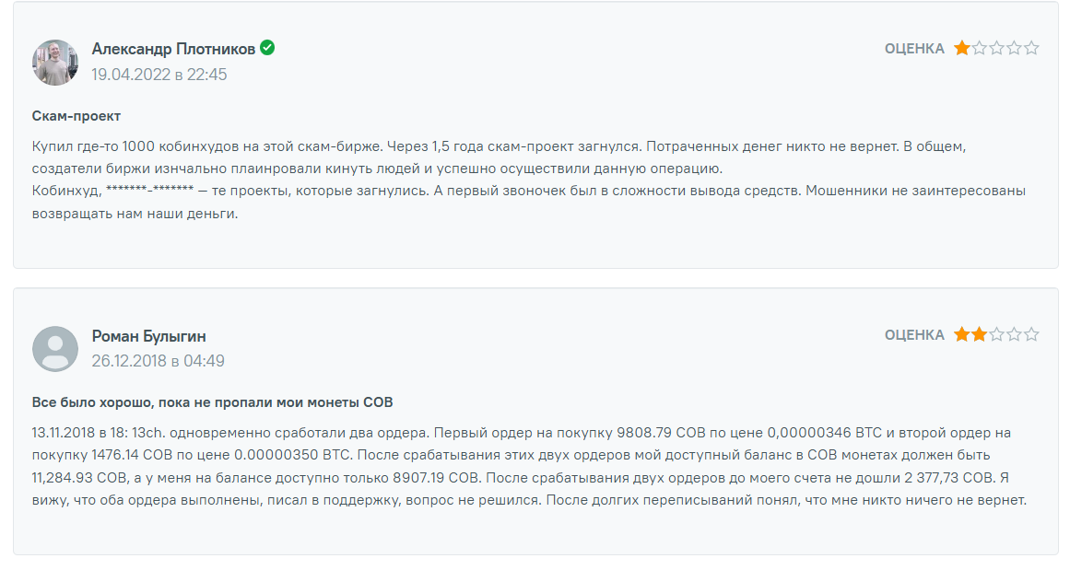Click Роман Булыгин's default grey avatar
This screenshot has height=570, width=1070.
(x=55, y=349)
